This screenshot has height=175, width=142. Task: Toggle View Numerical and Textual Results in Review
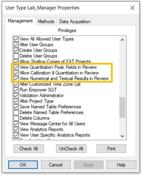(x=16, y=79)
